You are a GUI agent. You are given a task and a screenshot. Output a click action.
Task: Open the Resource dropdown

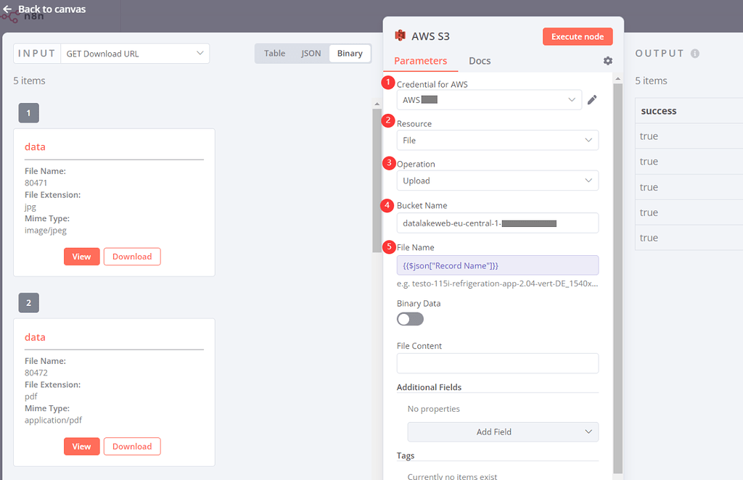click(497, 140)
